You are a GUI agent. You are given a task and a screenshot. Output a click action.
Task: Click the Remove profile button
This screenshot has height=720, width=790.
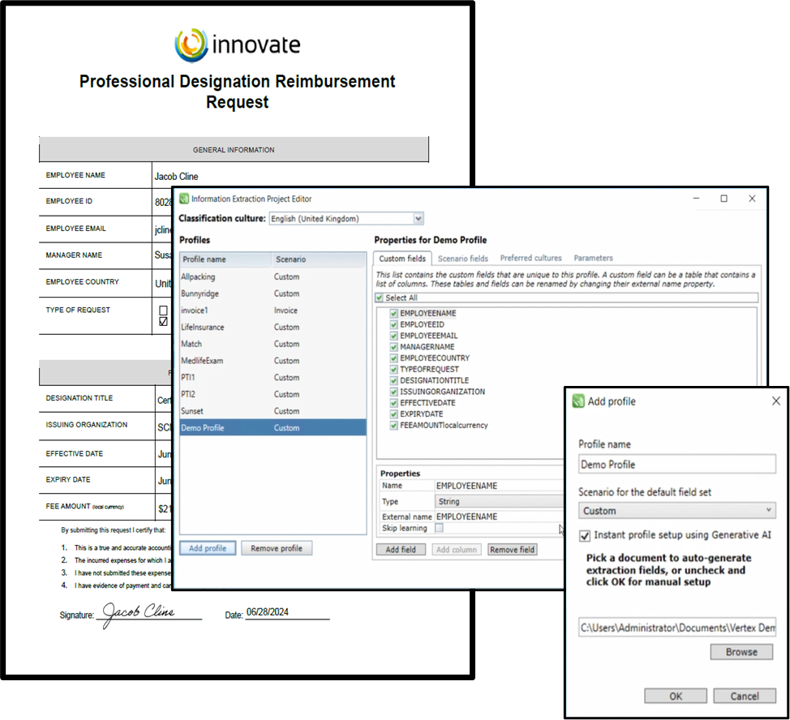point(276,549)
